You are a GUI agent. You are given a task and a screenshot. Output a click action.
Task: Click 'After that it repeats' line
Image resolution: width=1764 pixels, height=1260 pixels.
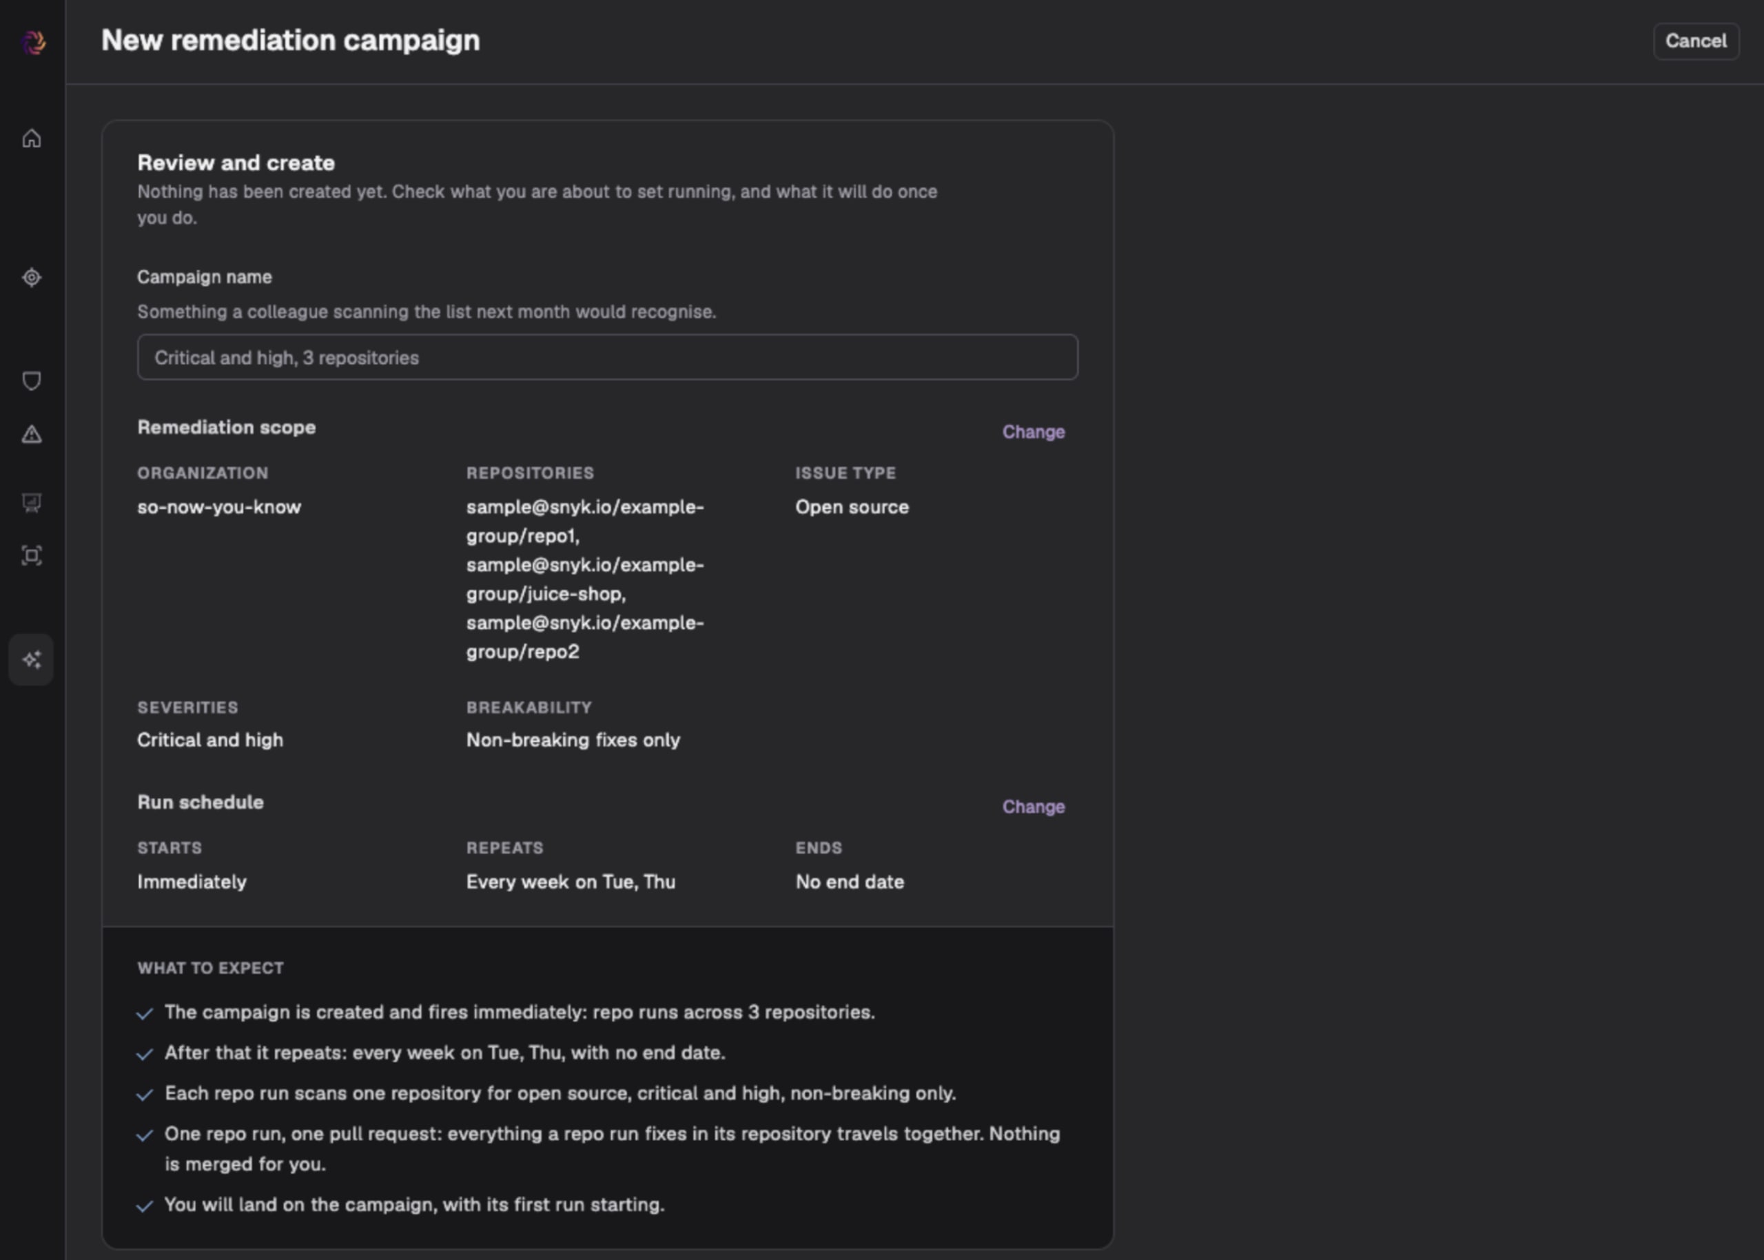(444, 1053)
